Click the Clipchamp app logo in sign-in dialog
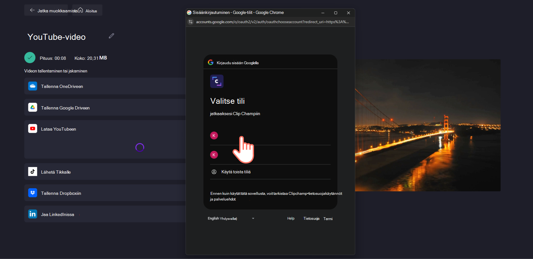This screenshot has width=533, height=259. coord(217,81)
